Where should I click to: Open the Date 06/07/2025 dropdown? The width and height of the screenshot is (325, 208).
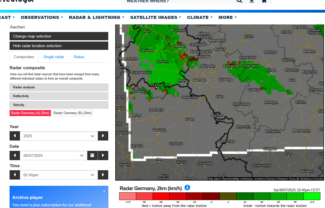coord(54,155)
